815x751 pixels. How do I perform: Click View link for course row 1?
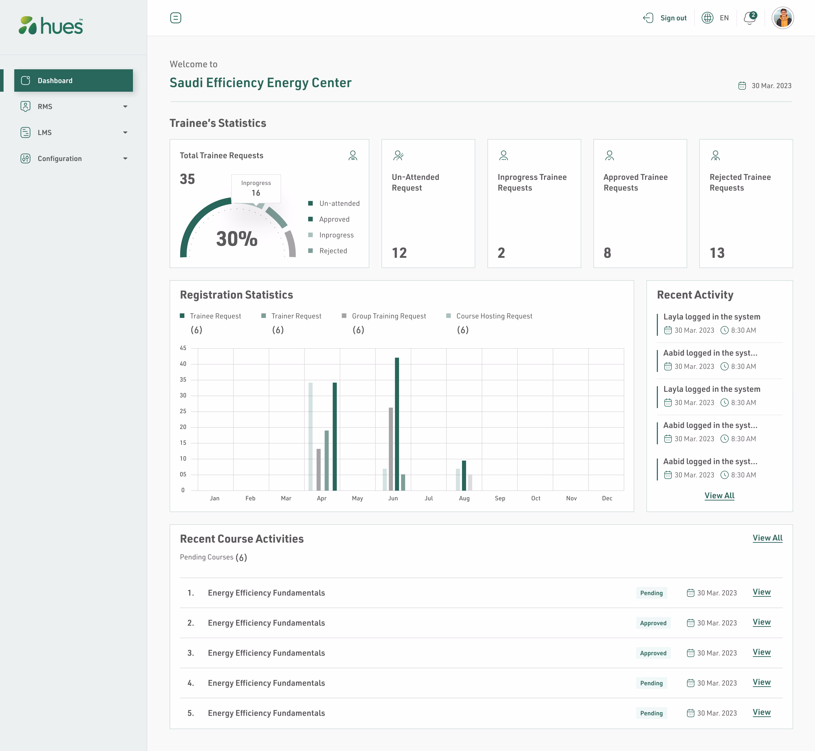(761, 592)
